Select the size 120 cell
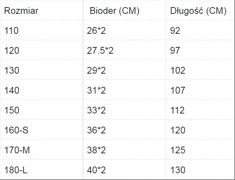 (11, 51)
